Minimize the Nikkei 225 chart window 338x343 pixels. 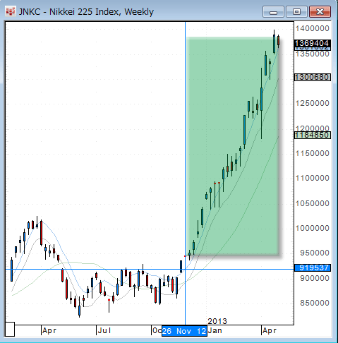point(273,12)
